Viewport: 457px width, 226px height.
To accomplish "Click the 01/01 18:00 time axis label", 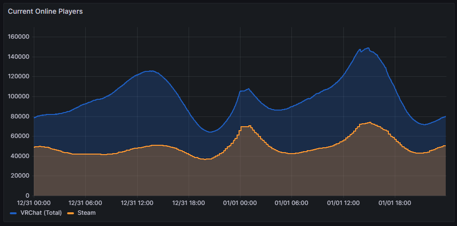I will coord(394,203).
